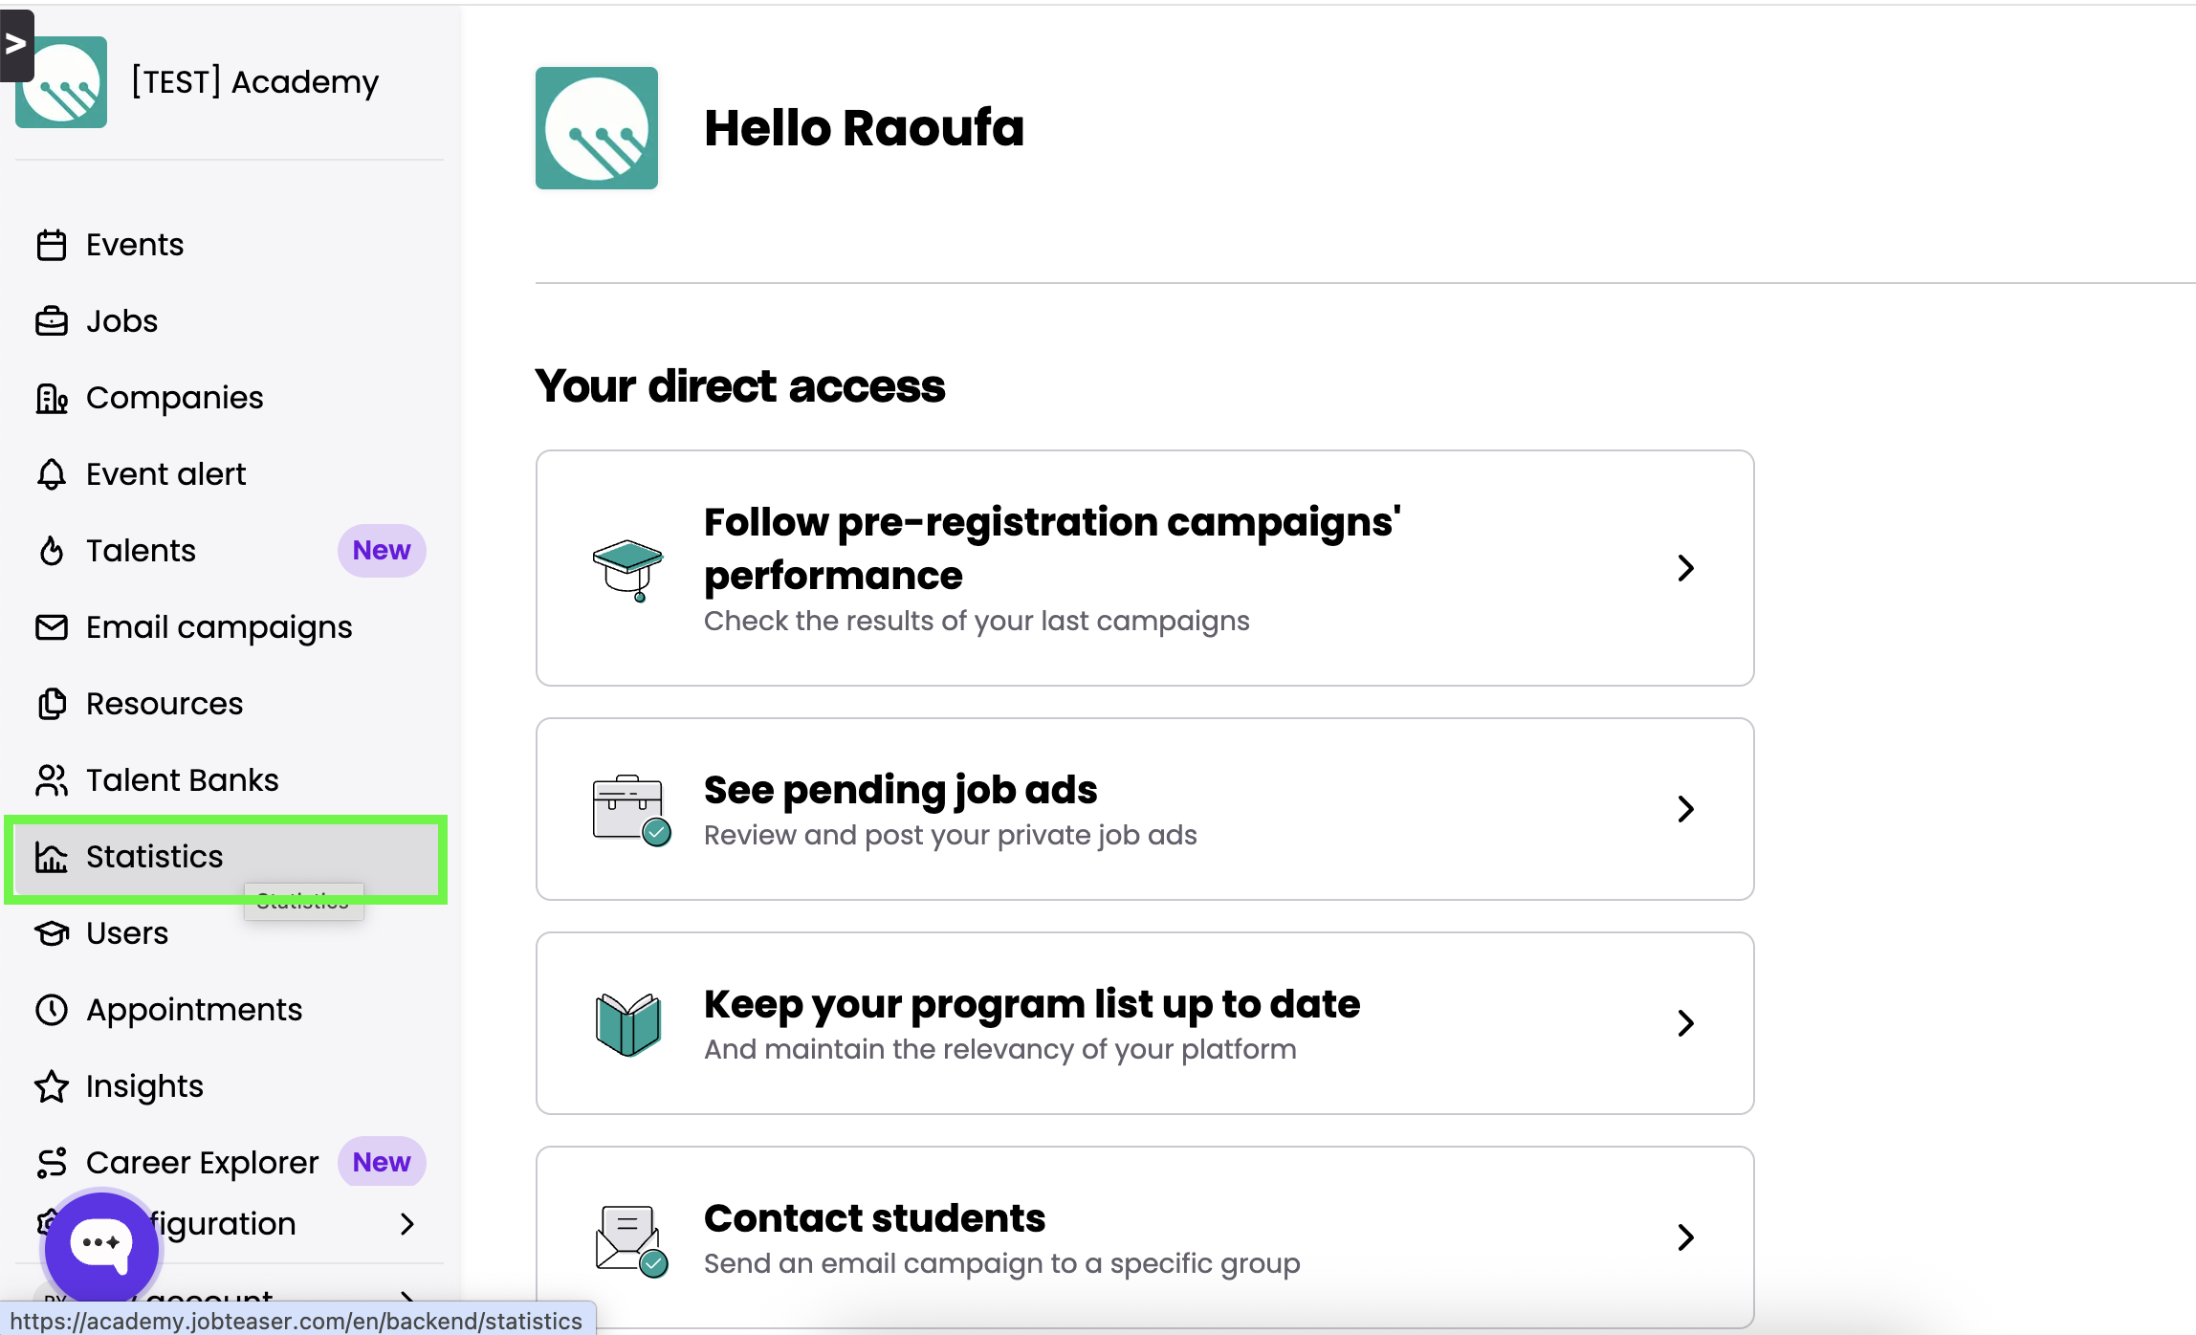Image resolution: width=2196 pixels, height=1335 pixels.
Task: Open the Talent Banks page
Action: click(182, 780)
